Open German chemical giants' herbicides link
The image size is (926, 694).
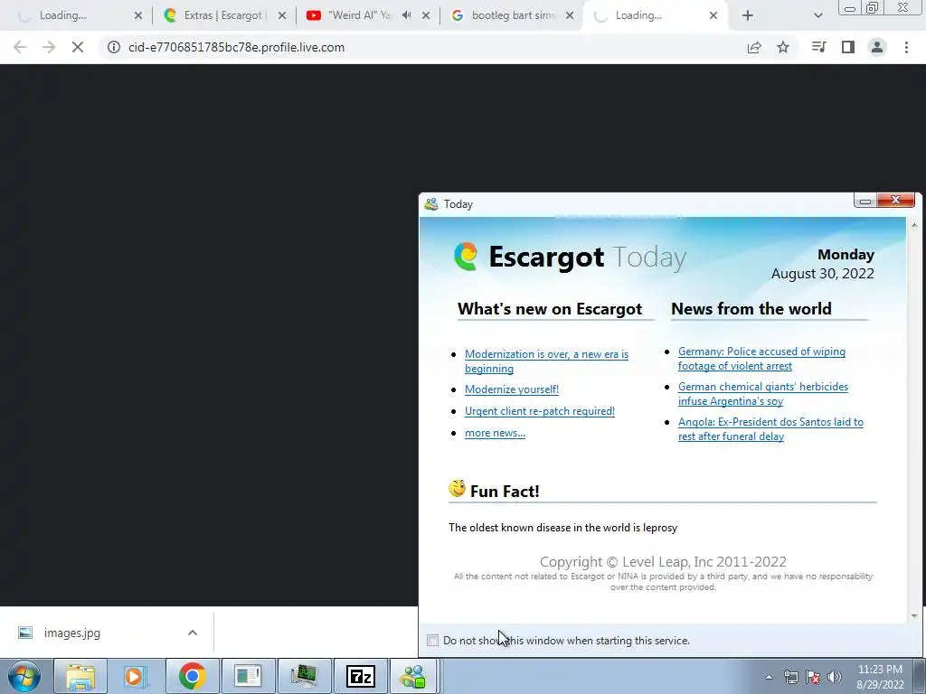click(x=762, y=394)
